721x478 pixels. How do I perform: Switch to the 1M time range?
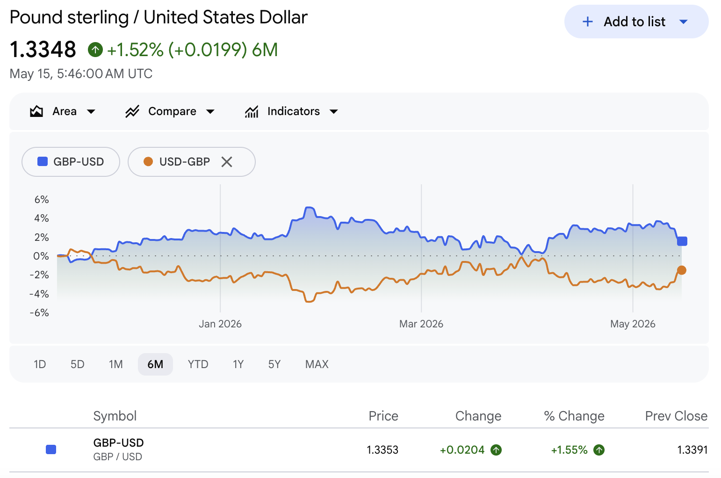116,364
